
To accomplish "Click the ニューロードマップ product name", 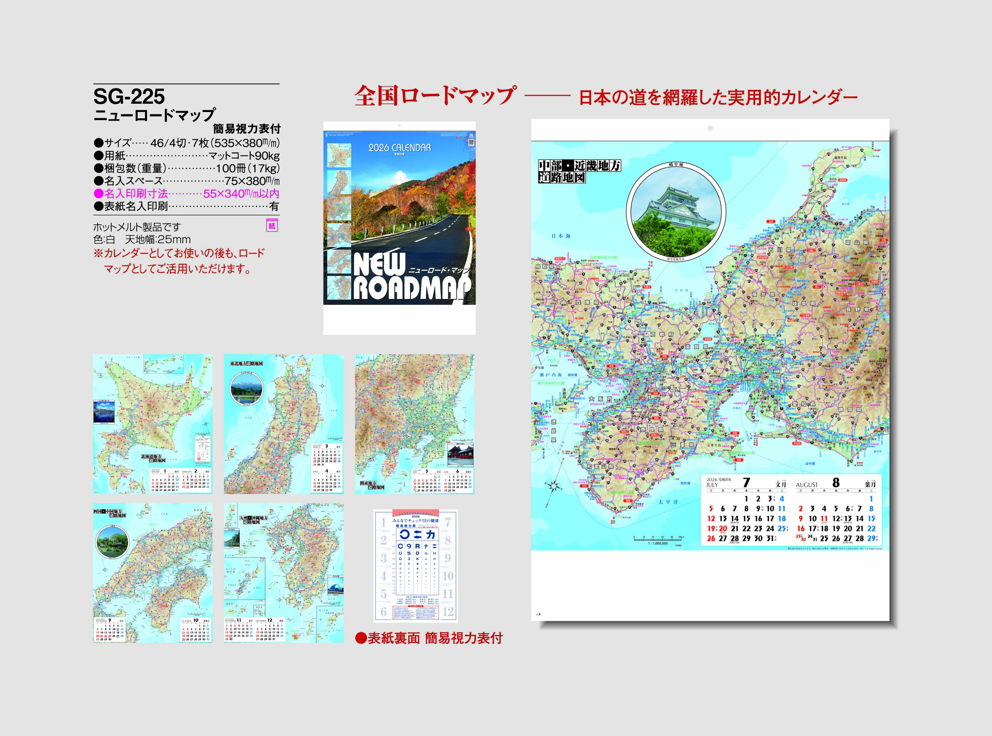I will (155, 115).
